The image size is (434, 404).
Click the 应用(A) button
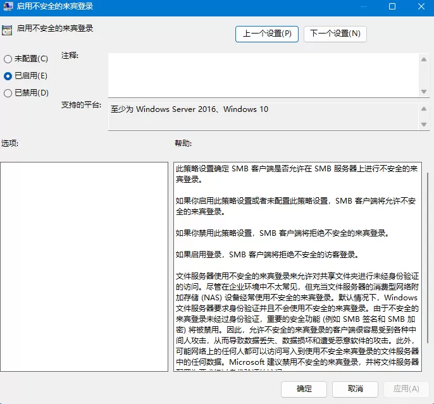pyautogui.click(x=406, y=389)
